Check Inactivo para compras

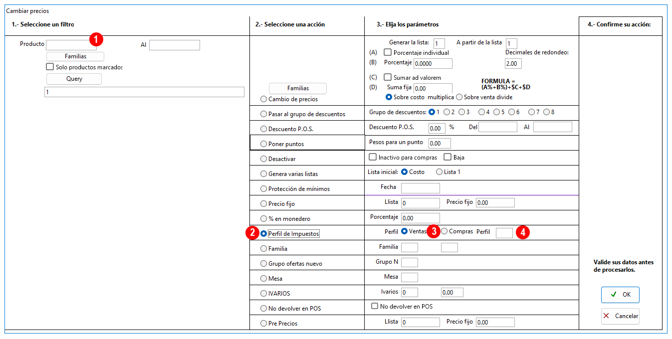(373, 157)
